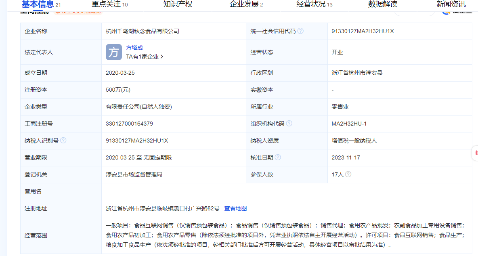478x256 pixels.
Task: Click the help icon beside 纳税人识别号
Action: (x=63, y=141)
